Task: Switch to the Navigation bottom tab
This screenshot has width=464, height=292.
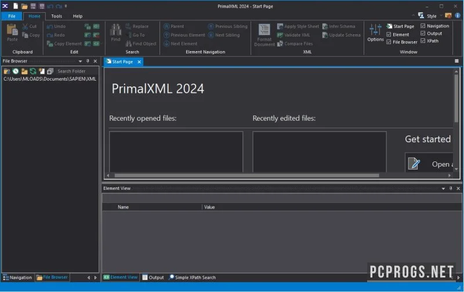Action: pos(18,277)
